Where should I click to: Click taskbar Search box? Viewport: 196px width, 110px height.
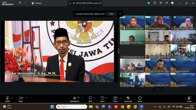pyautogui.click(x=71, y=107)
